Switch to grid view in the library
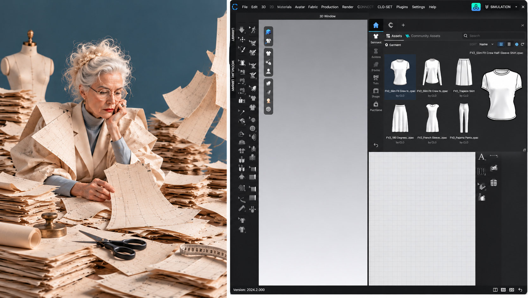The height and width of the screenshot is (298, 528). point(501,44)
